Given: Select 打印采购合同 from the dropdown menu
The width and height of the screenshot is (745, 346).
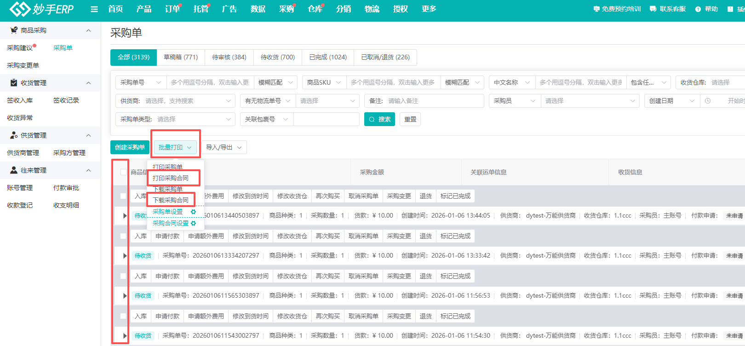Looking at the screenshot, I should (171, 178).
